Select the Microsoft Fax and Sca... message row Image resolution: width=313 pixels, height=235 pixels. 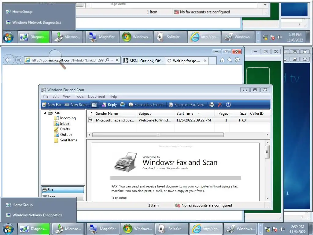pyautogui.click(x=179, y=120)
